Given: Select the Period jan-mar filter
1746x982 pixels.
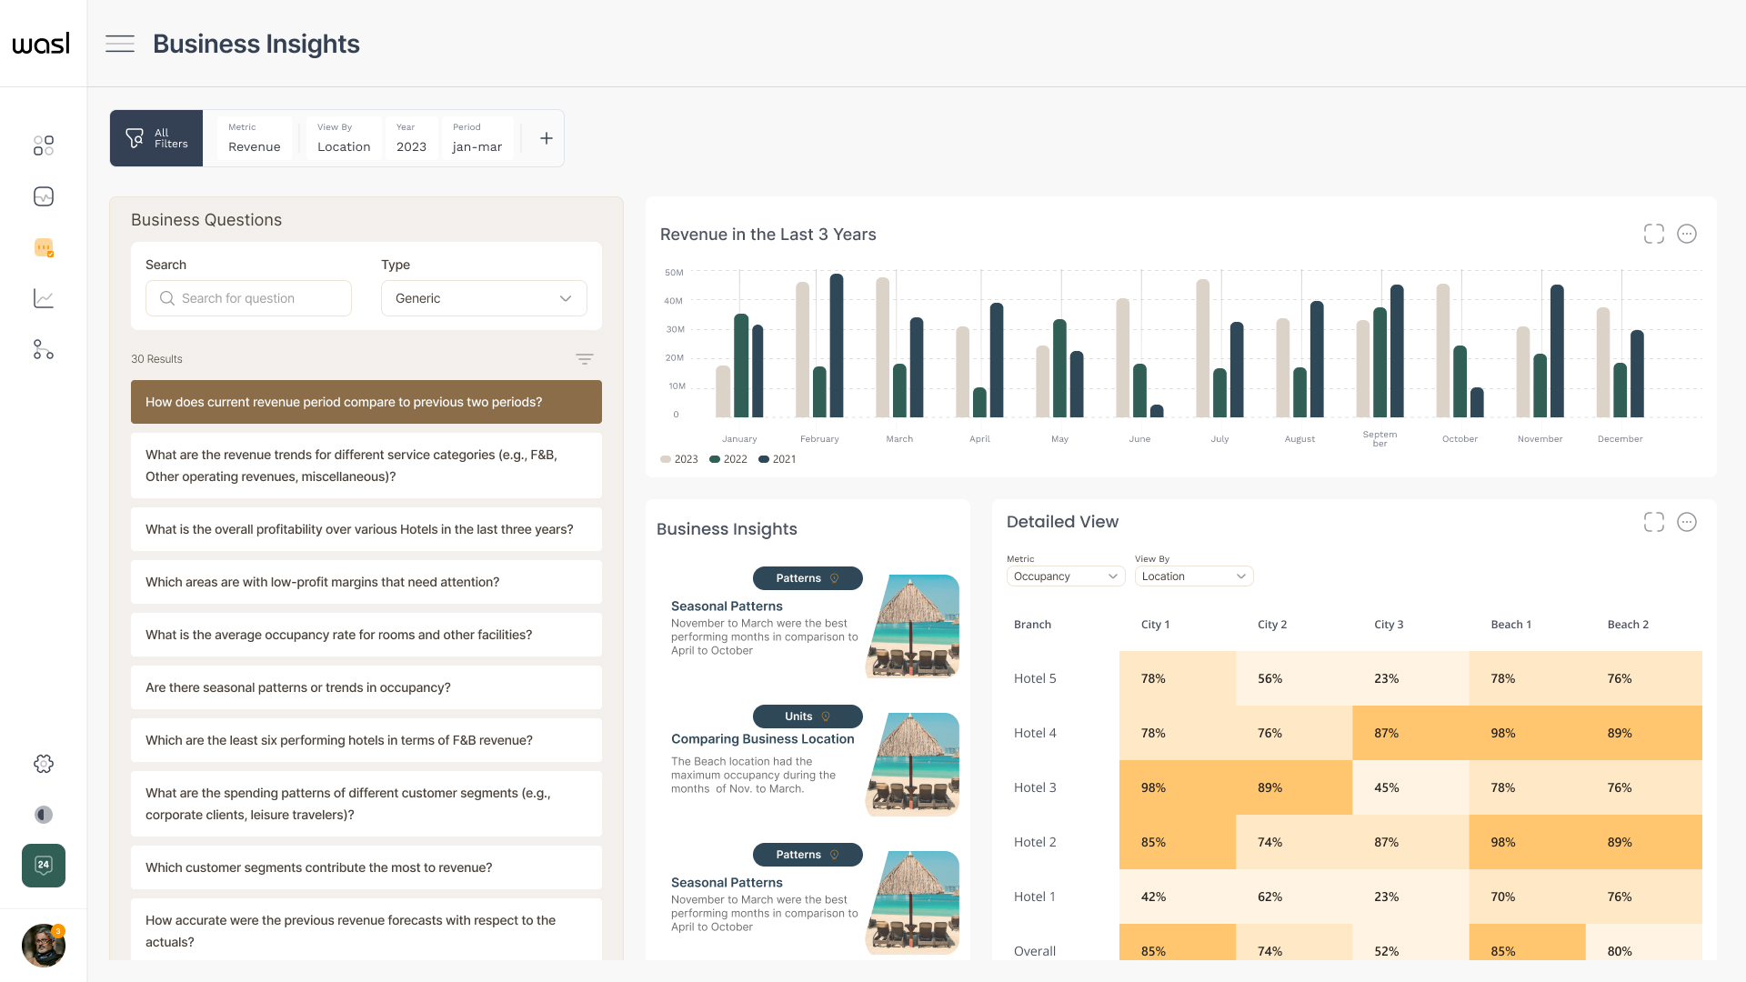Looking at the screenshot, I should [x=477, y=138].
